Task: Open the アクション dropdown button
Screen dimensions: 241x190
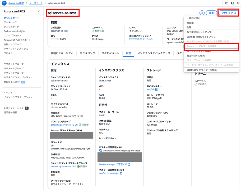Action: tap(229, 13)
